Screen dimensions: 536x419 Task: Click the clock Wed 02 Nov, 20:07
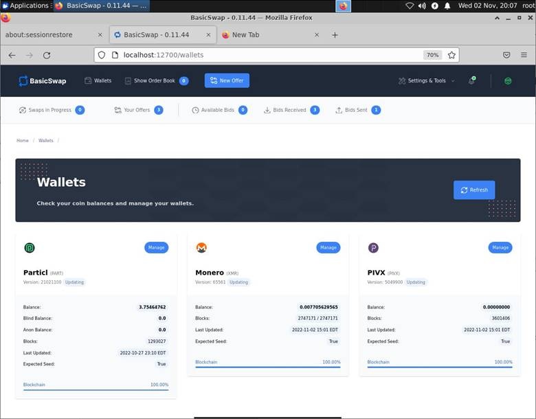coord(487,5)
